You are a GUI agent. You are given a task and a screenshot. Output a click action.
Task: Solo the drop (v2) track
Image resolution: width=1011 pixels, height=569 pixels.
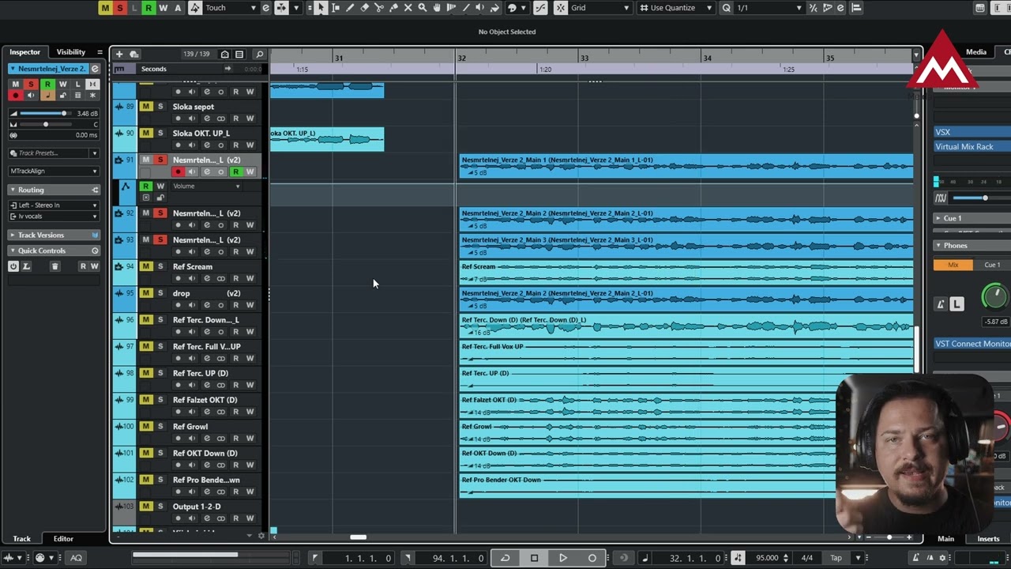pyautogui.click(x=160, y=293)
